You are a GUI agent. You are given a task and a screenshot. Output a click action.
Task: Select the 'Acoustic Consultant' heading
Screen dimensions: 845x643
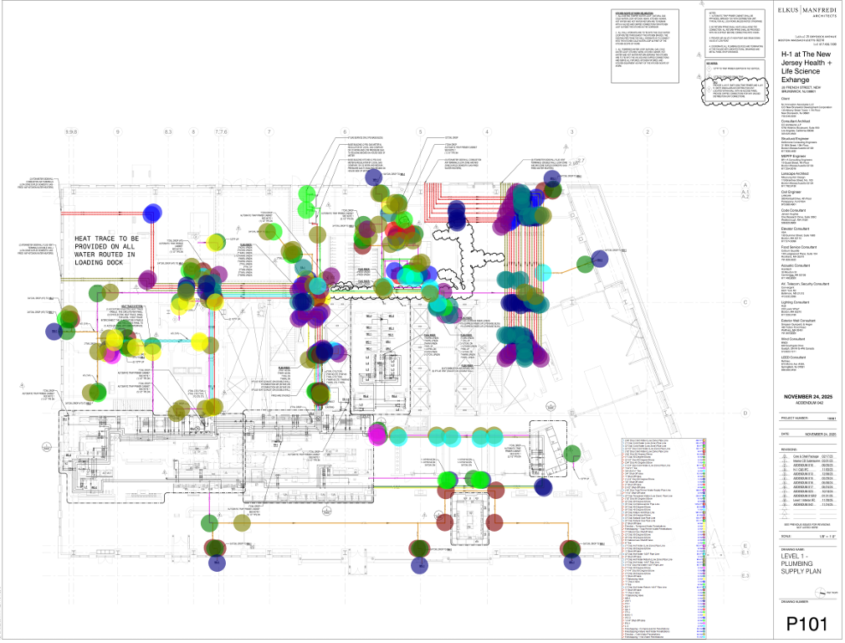796,265
